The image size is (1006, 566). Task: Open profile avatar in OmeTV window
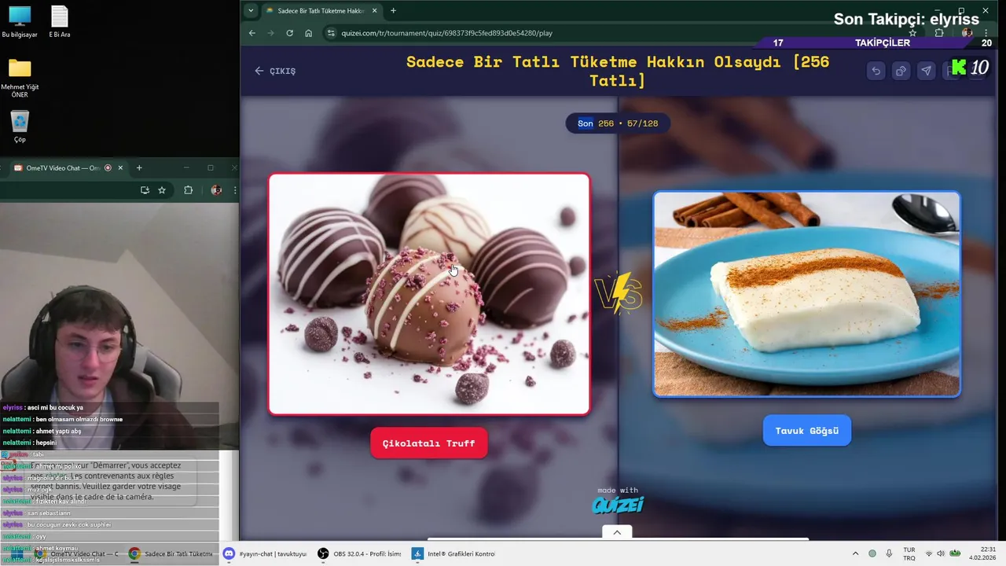(216, 190)
